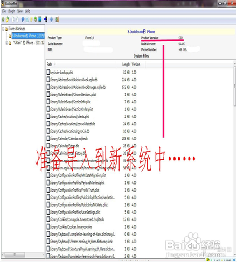Select MCDataMigration.plist file name
The width and height of the screenshot is (237, 262).
[x=78, y=175]
